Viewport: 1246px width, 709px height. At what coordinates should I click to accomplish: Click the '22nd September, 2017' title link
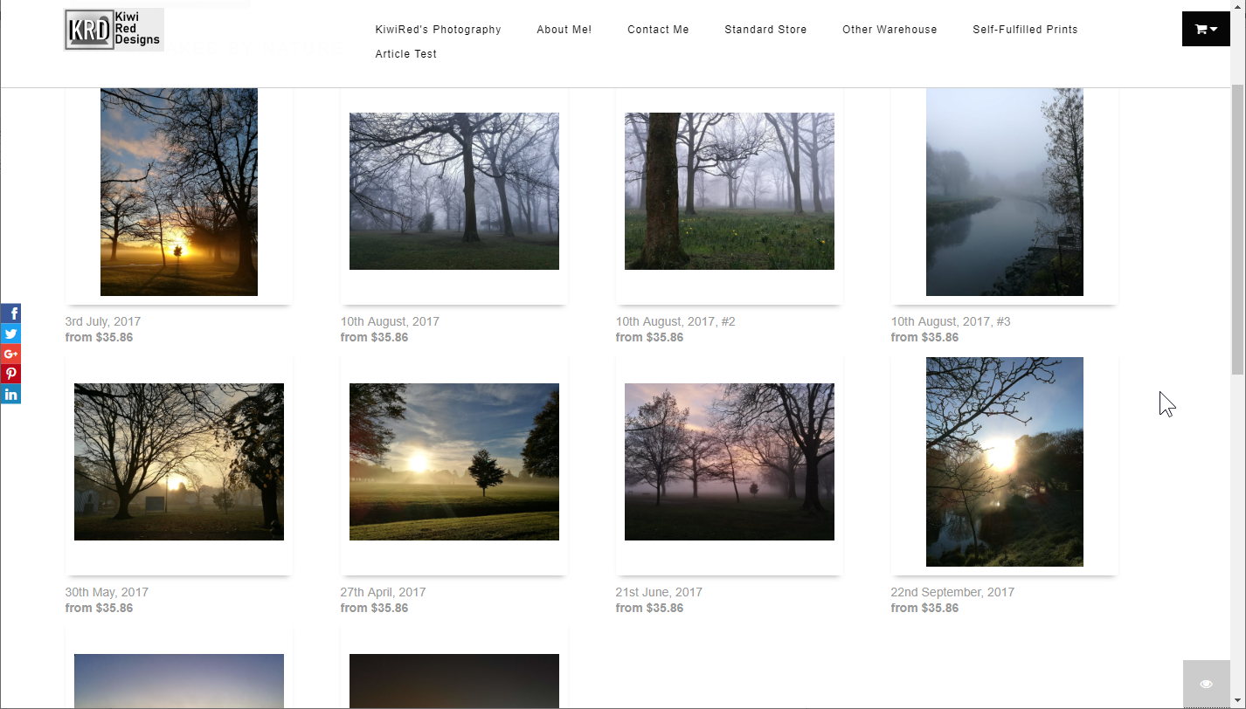952,592
